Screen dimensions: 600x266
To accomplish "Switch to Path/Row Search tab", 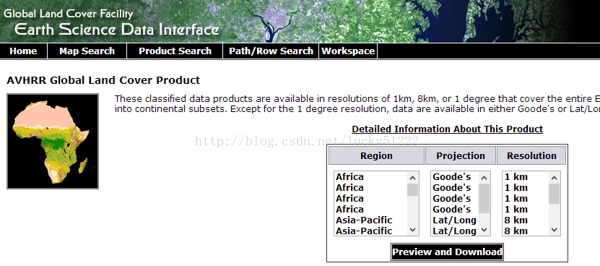I will (x=271, y=51).
